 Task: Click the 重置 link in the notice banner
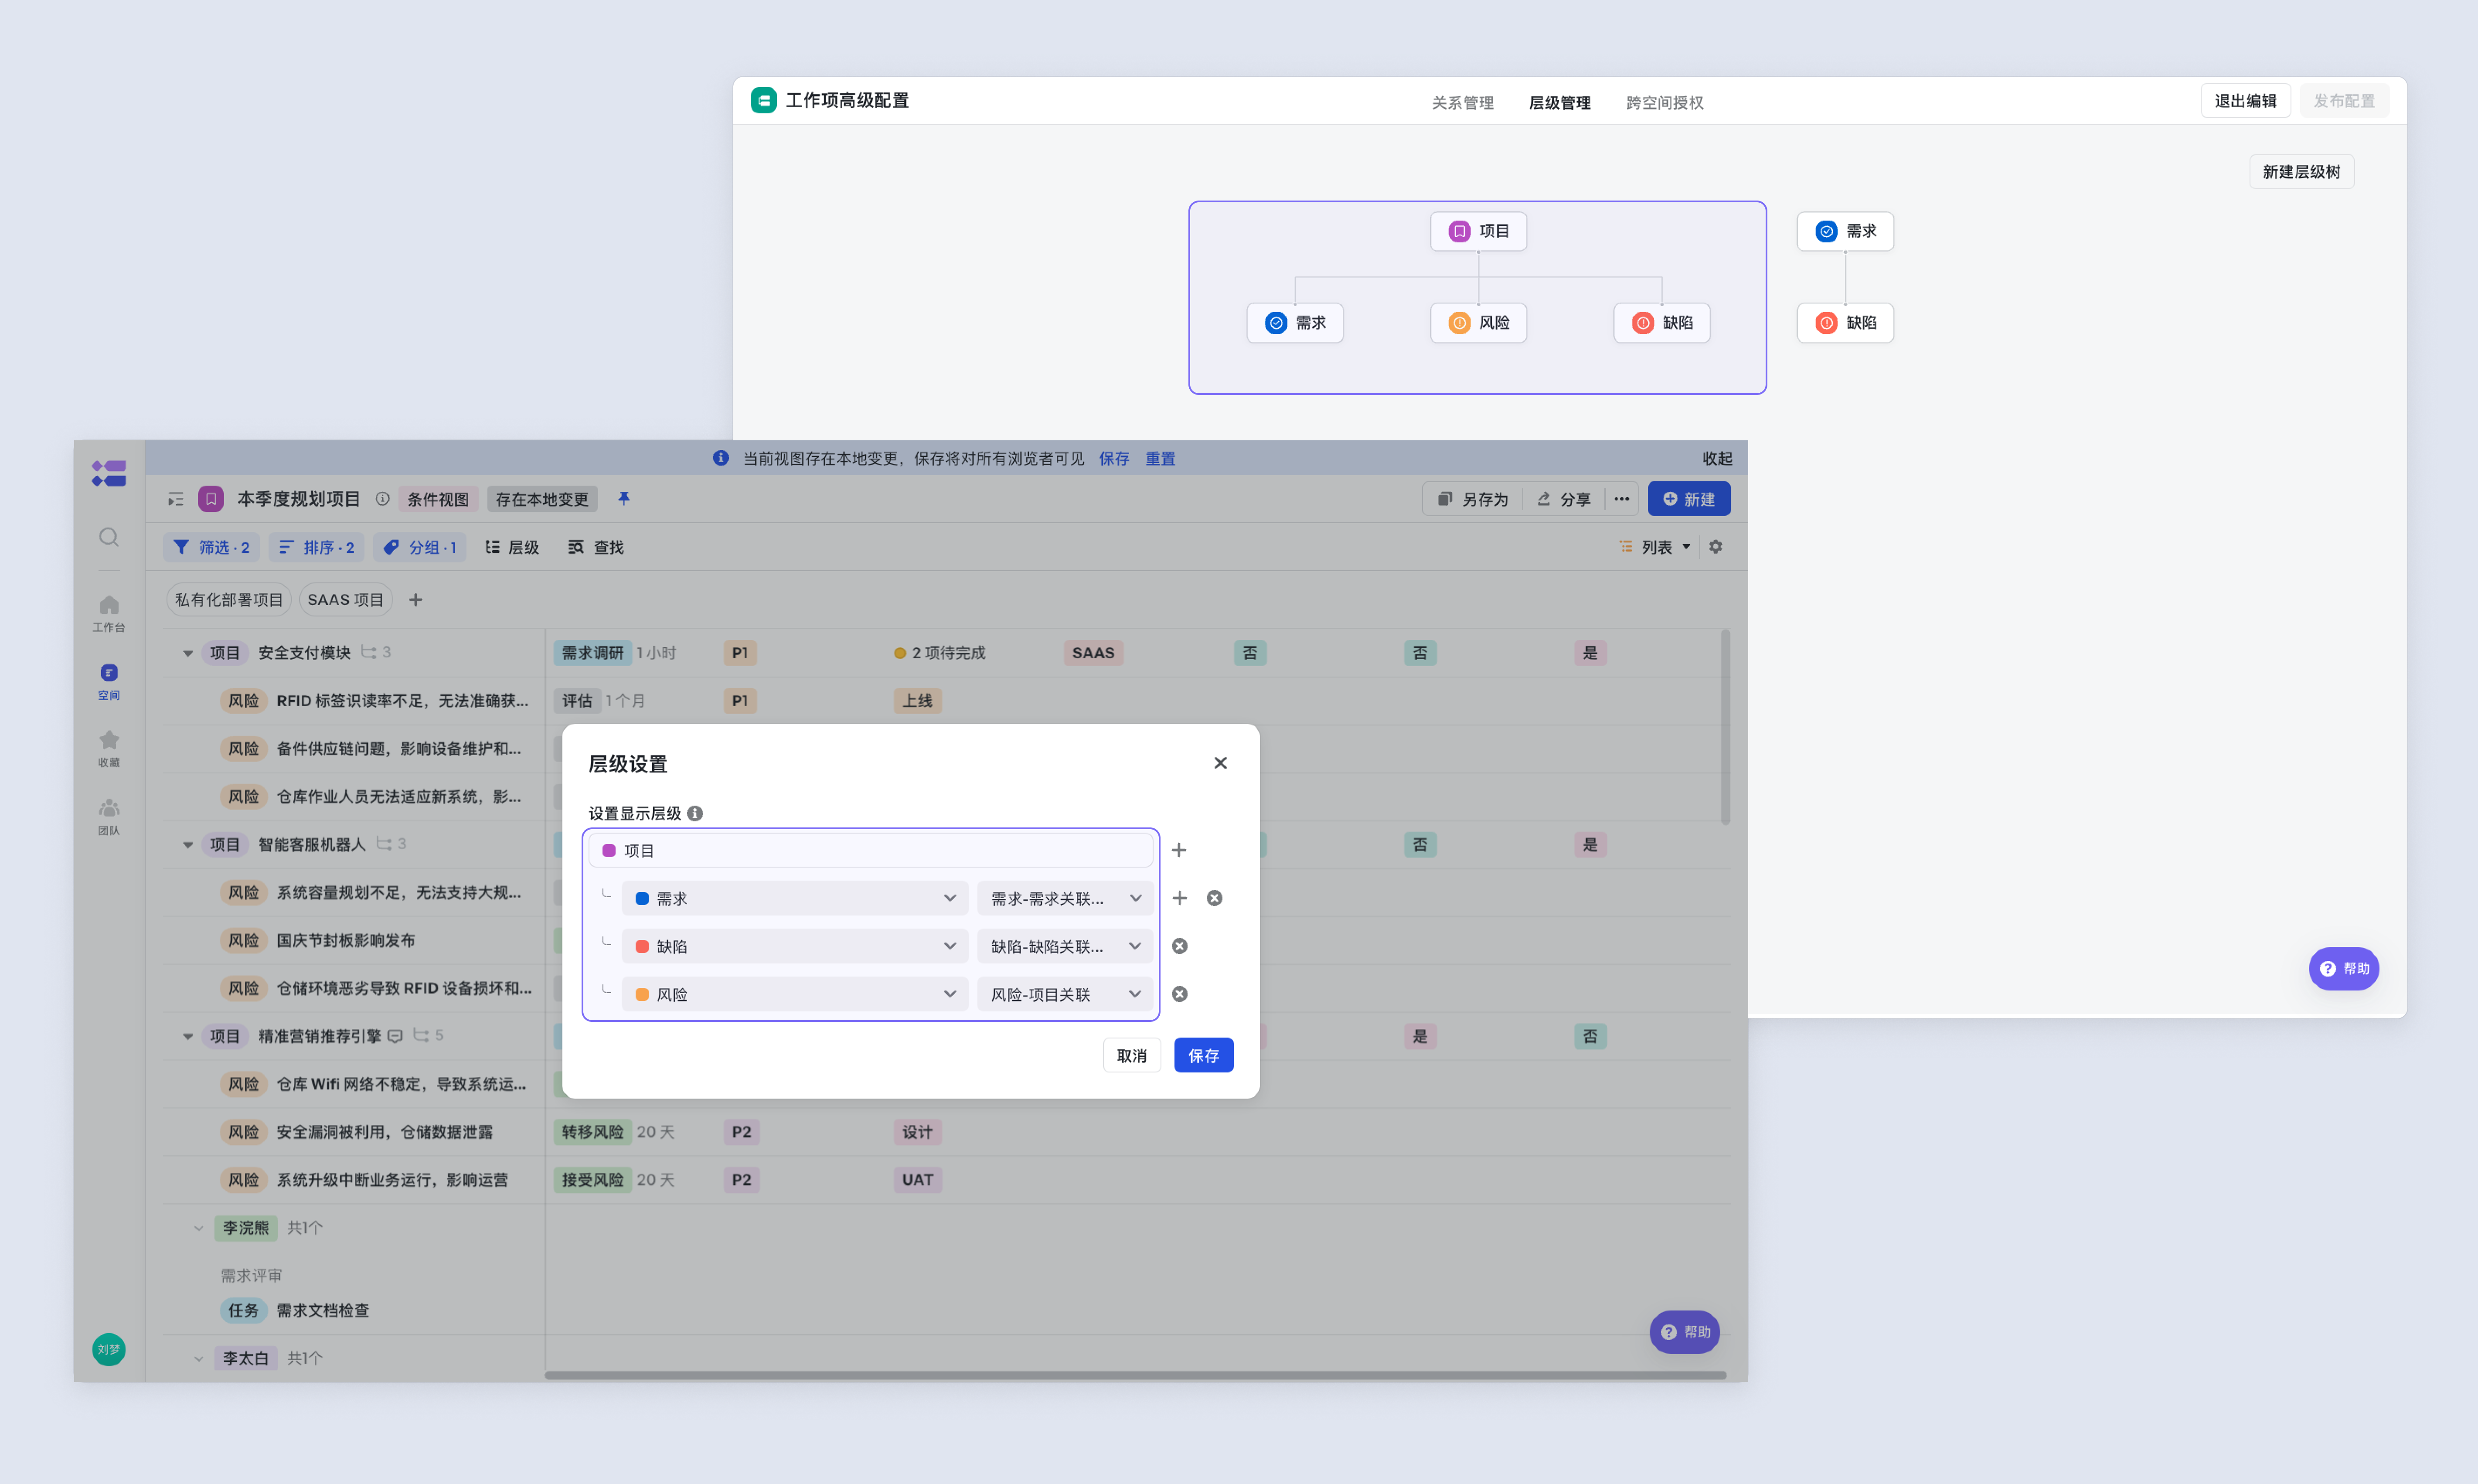pos(1160,458)
